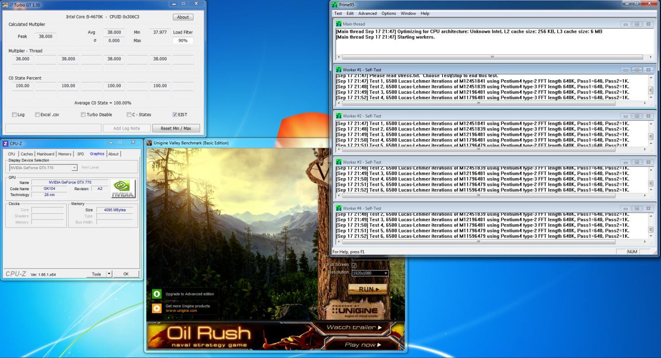
Task: Click the log note input field
Action: pyautogui.click(x=53, y=128)
